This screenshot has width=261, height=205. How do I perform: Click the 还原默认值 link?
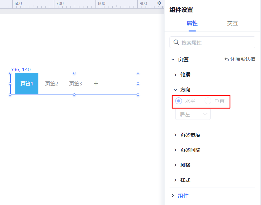point(240,59)
